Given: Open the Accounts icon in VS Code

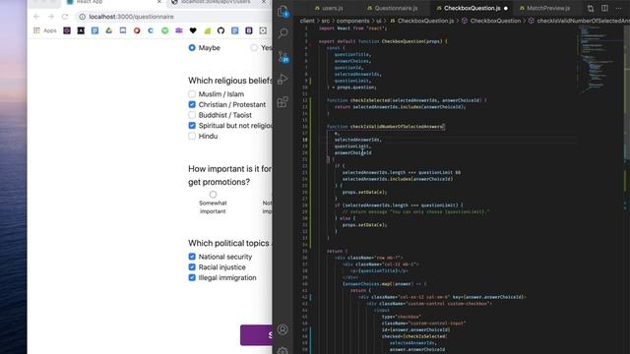Looking at the screenshot, I should [x=283, y=329].
